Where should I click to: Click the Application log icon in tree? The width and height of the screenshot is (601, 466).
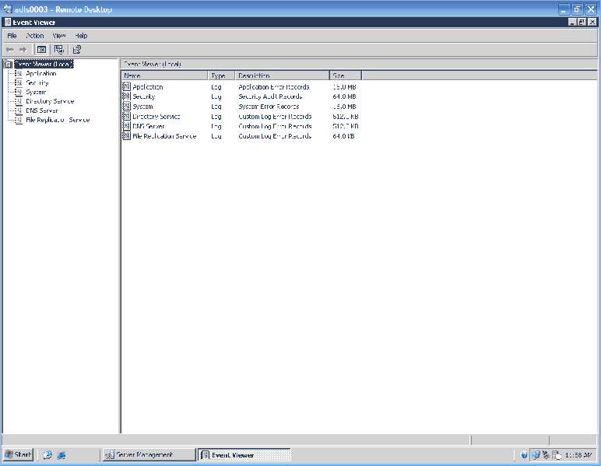pos(19,74)
